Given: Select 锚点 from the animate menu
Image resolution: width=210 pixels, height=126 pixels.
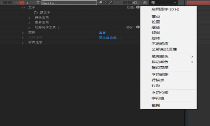Looking at the screenshot, I should click(x=168, y=16).
